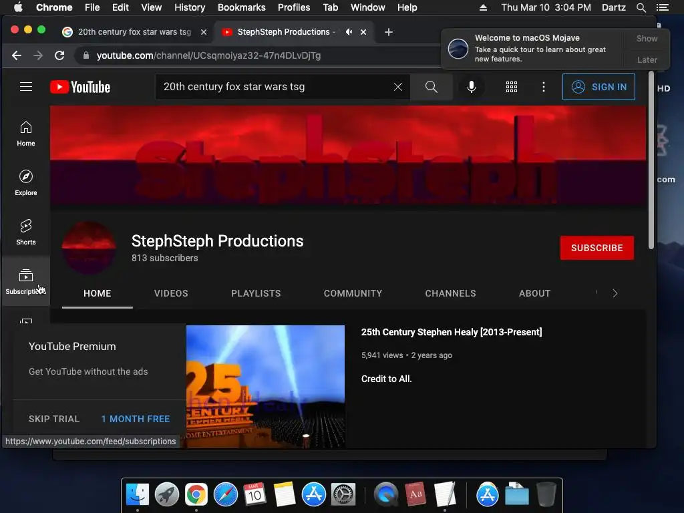Open Chrome from the Dock

[x=196, y=495]
